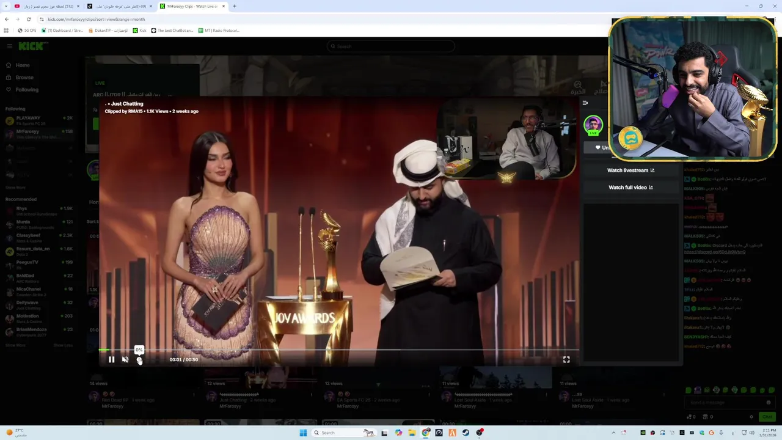
Task: Seek in the clip progress bar
Action: (x=339, y=350)
